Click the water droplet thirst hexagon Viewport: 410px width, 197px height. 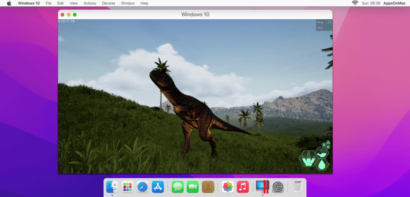click(322, 165)
